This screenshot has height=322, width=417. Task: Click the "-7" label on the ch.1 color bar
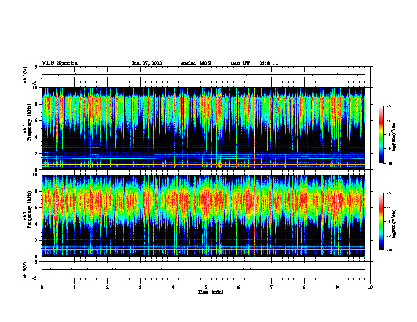pyautogui.click(x=389, y=120)
